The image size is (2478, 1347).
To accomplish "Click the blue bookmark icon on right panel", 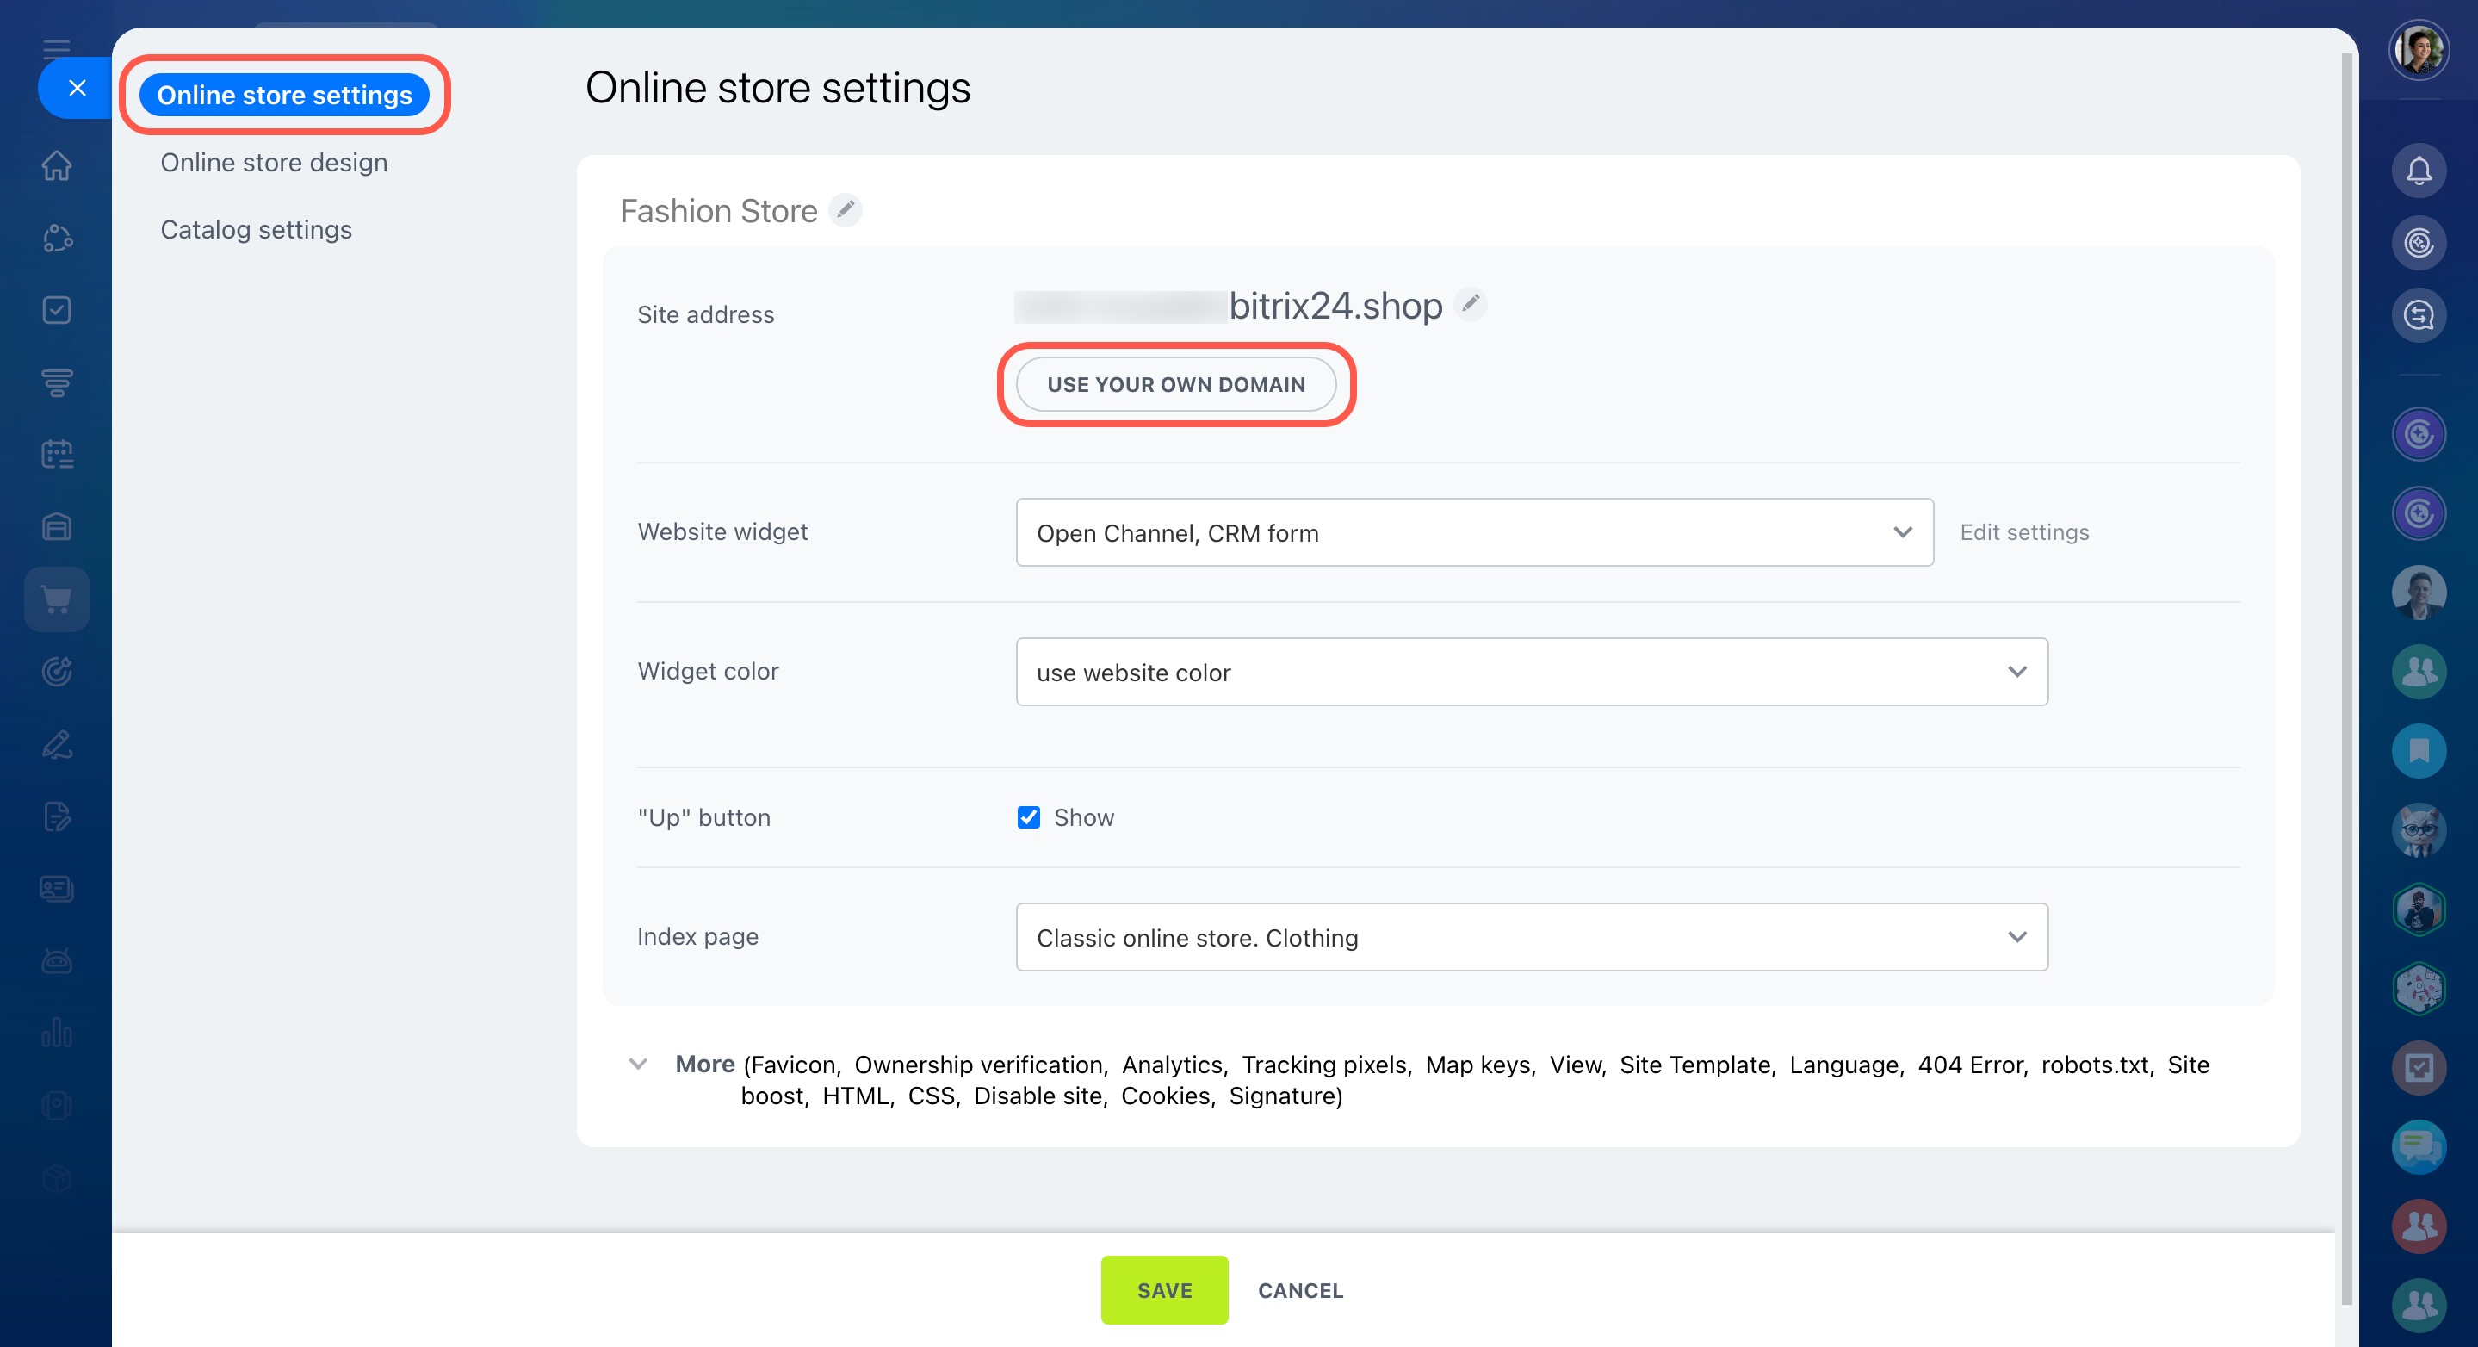I will 2419,750.
